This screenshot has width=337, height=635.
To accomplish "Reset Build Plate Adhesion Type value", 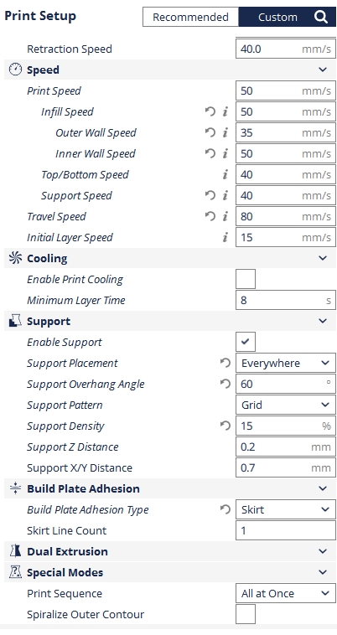I will coord(225,510).
